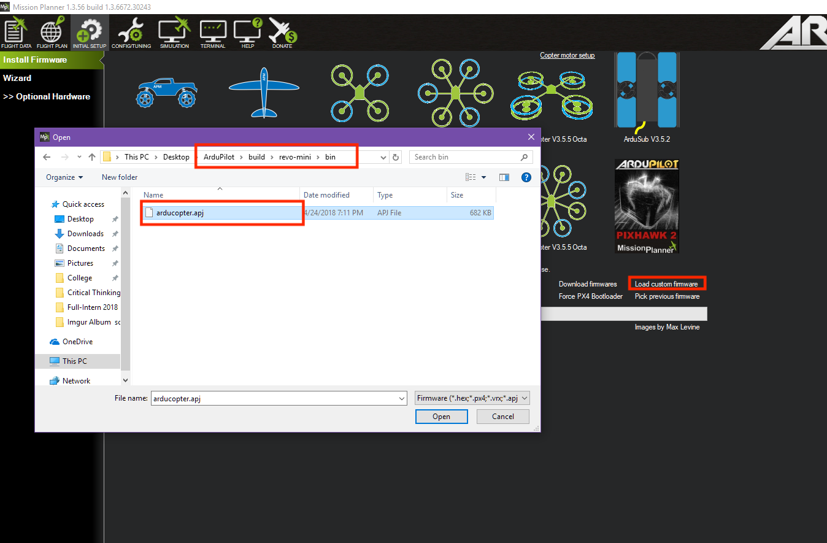Open the view options dropdown arrow
Screen dimensions: 827x543
click(483, 177)
